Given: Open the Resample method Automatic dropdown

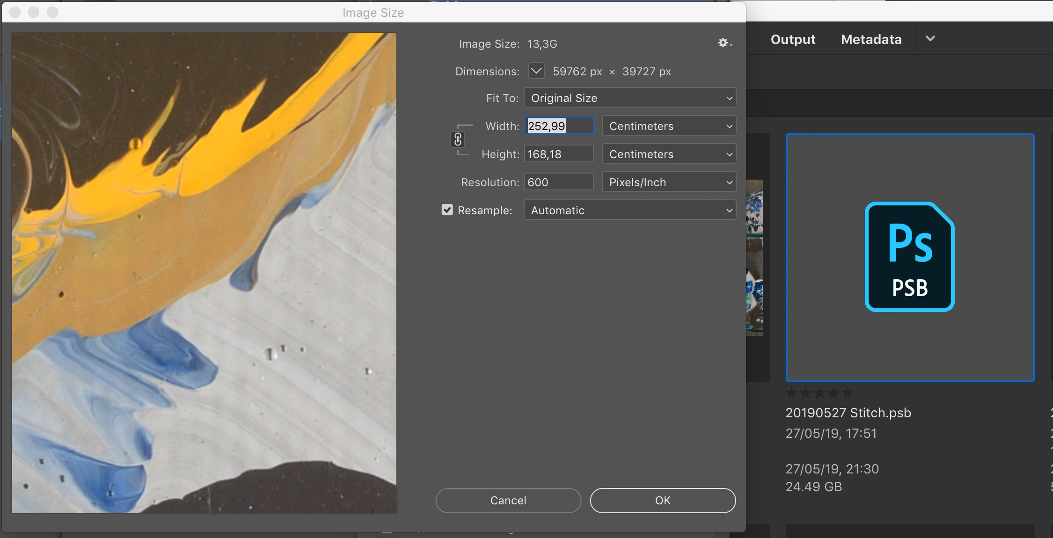Looking at the screenshot, I should [629, 210].
